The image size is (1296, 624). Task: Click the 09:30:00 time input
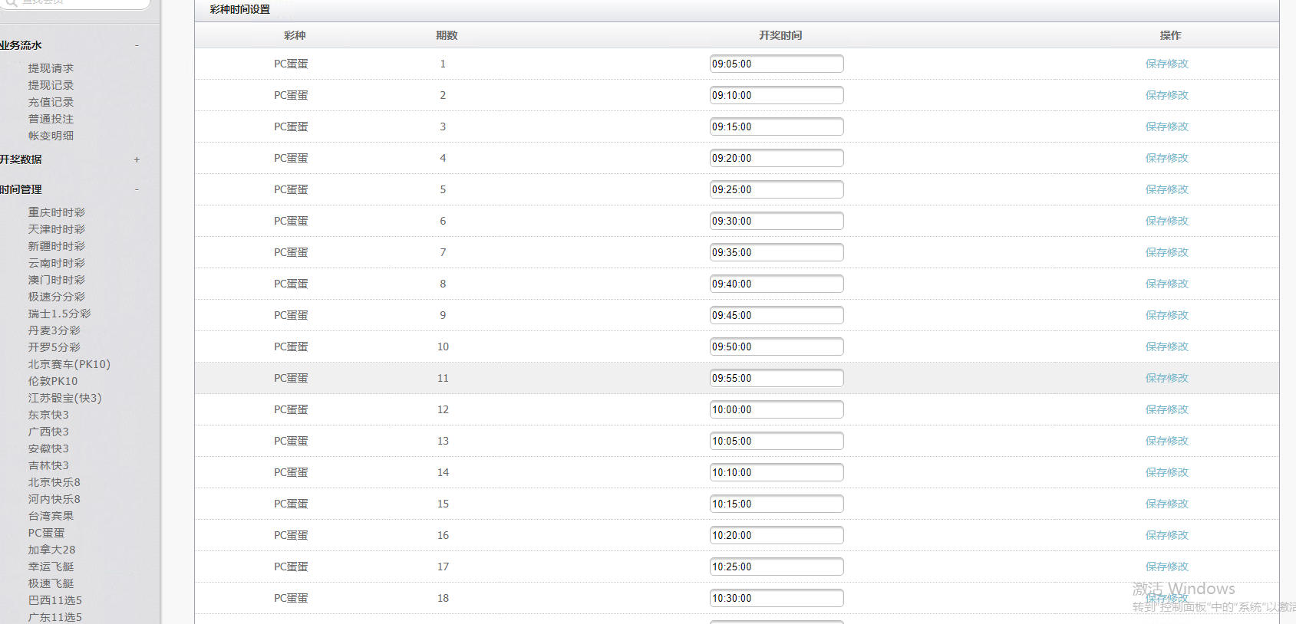776,221
